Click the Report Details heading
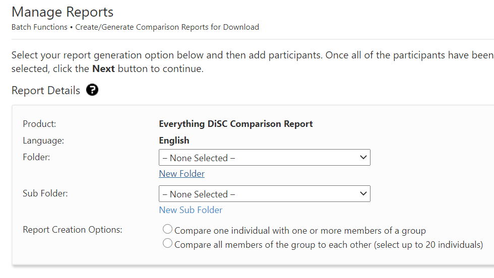This screenshot has height=278, width=494. (x=46, y=90)
